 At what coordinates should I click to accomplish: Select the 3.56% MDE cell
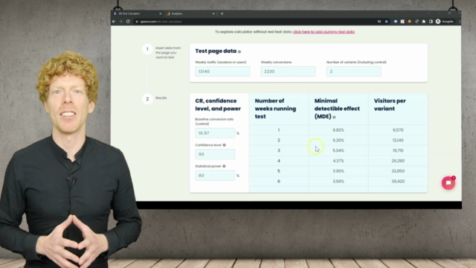click(x=338, y=182)
